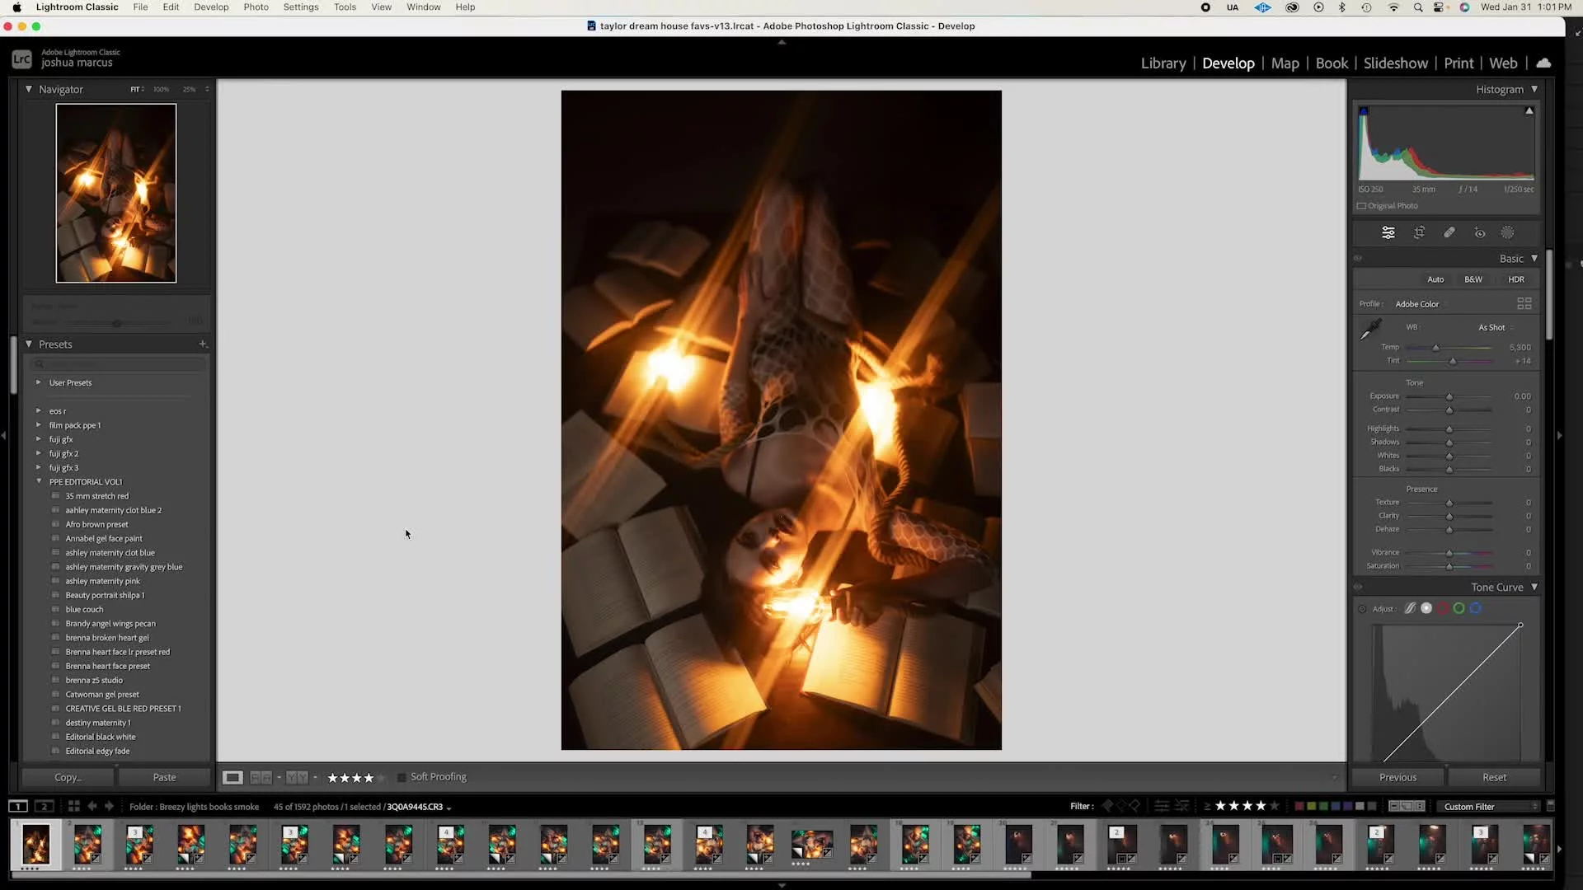The image size is (1583, 890).
Task: Add a new preset with plus icon
Action: tap(203, 344)
